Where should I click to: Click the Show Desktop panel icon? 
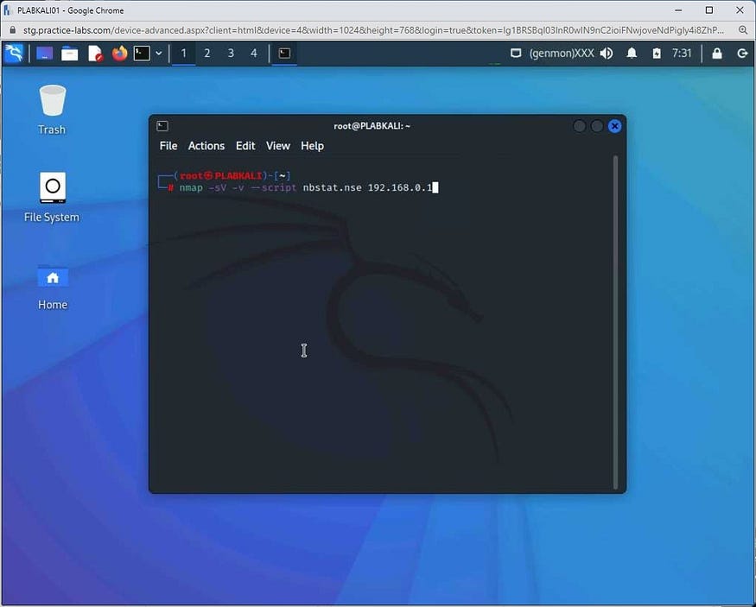[x=45, y=53]
